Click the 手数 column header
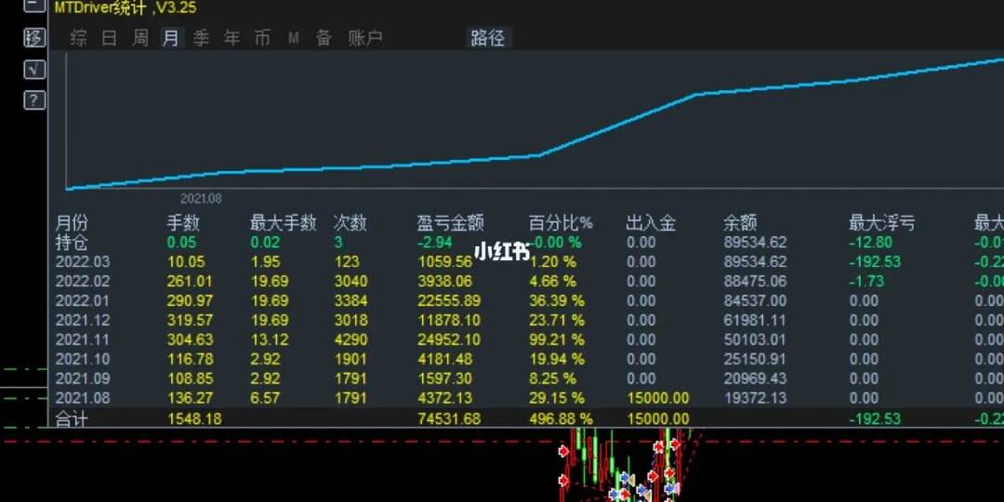 coord(183,223)
